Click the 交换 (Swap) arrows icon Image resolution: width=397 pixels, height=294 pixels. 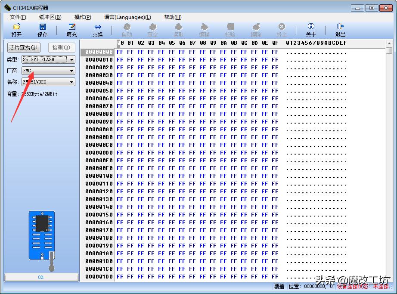[x=97, y=27]
